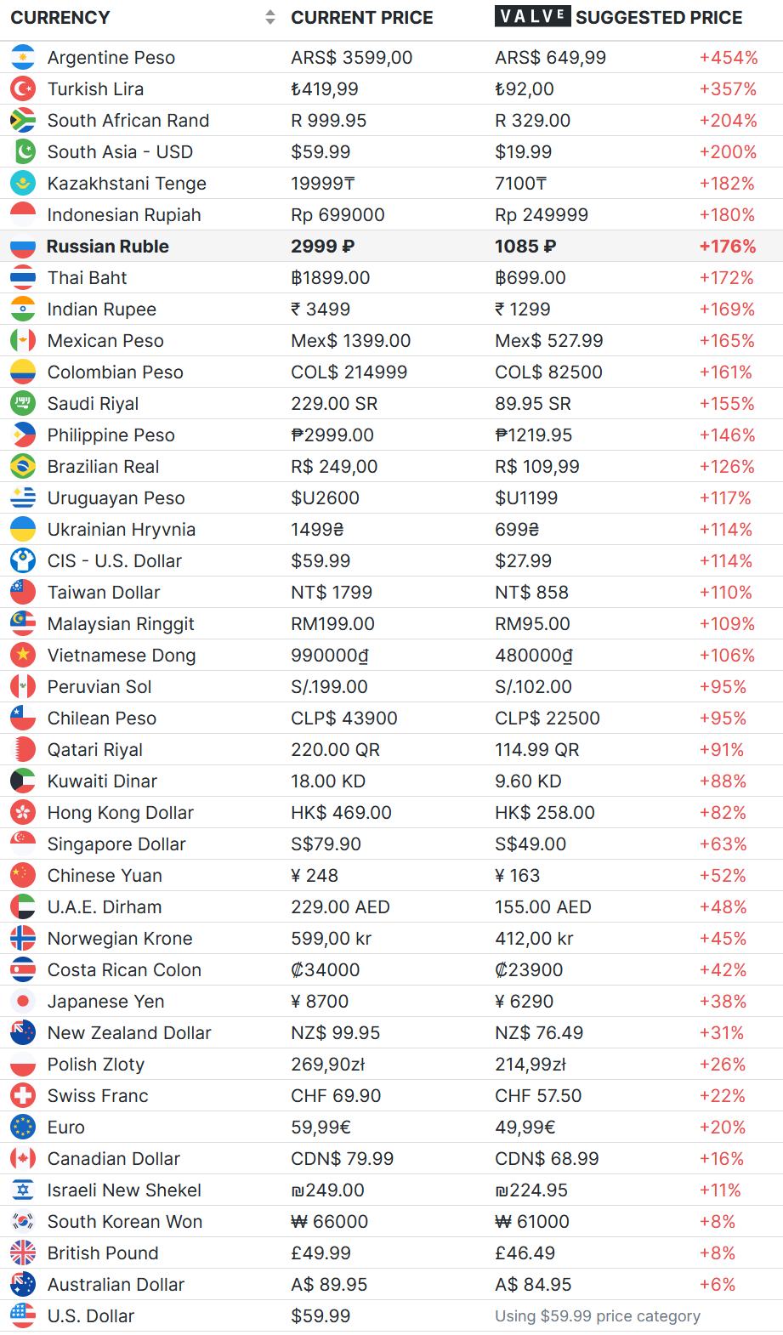783x1335 pixels.
Task: Open the Indian Rupee currency link
Action: (x=101, y=309)
